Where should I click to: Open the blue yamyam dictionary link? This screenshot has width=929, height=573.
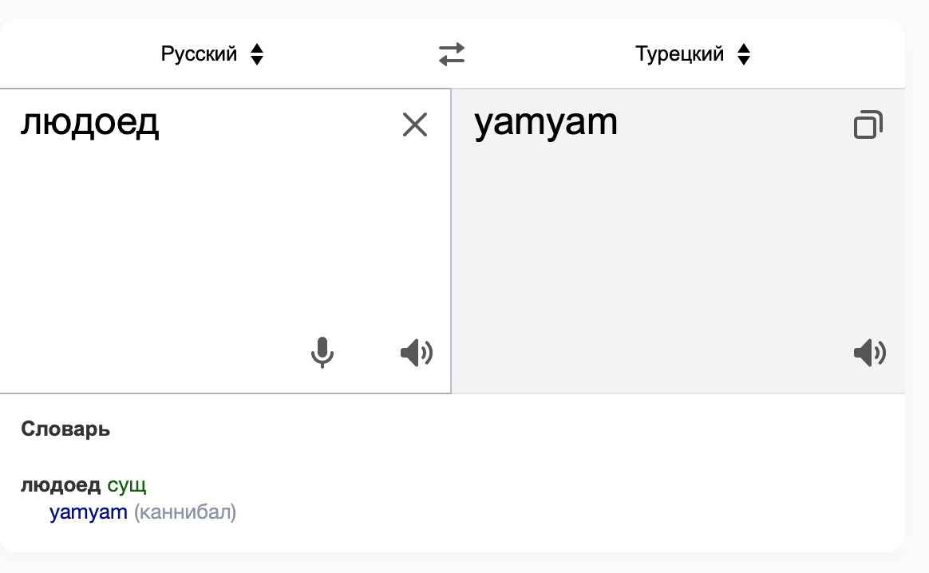coord(89,512)
